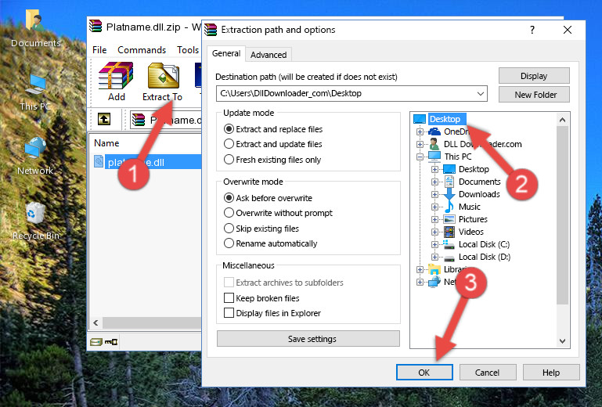Click the Extract To toolbar icon
Viewport: 602px width, 407px height.
(x=163, y=76)
